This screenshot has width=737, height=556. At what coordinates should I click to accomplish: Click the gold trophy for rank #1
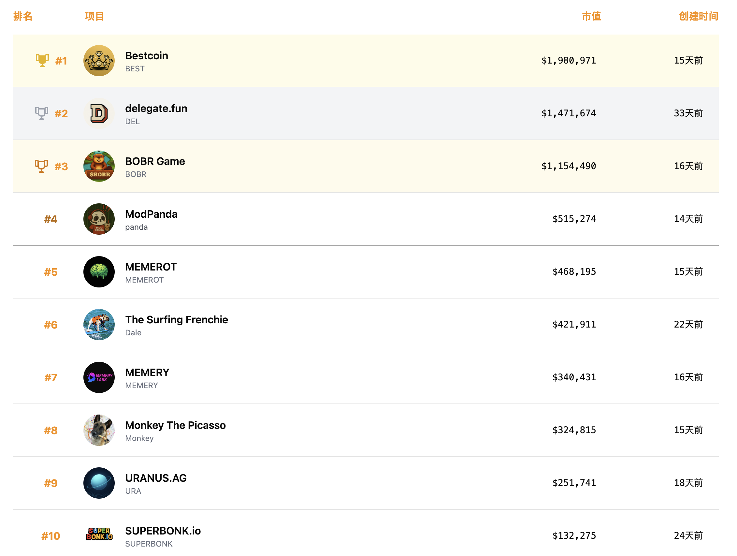[42, 61]
